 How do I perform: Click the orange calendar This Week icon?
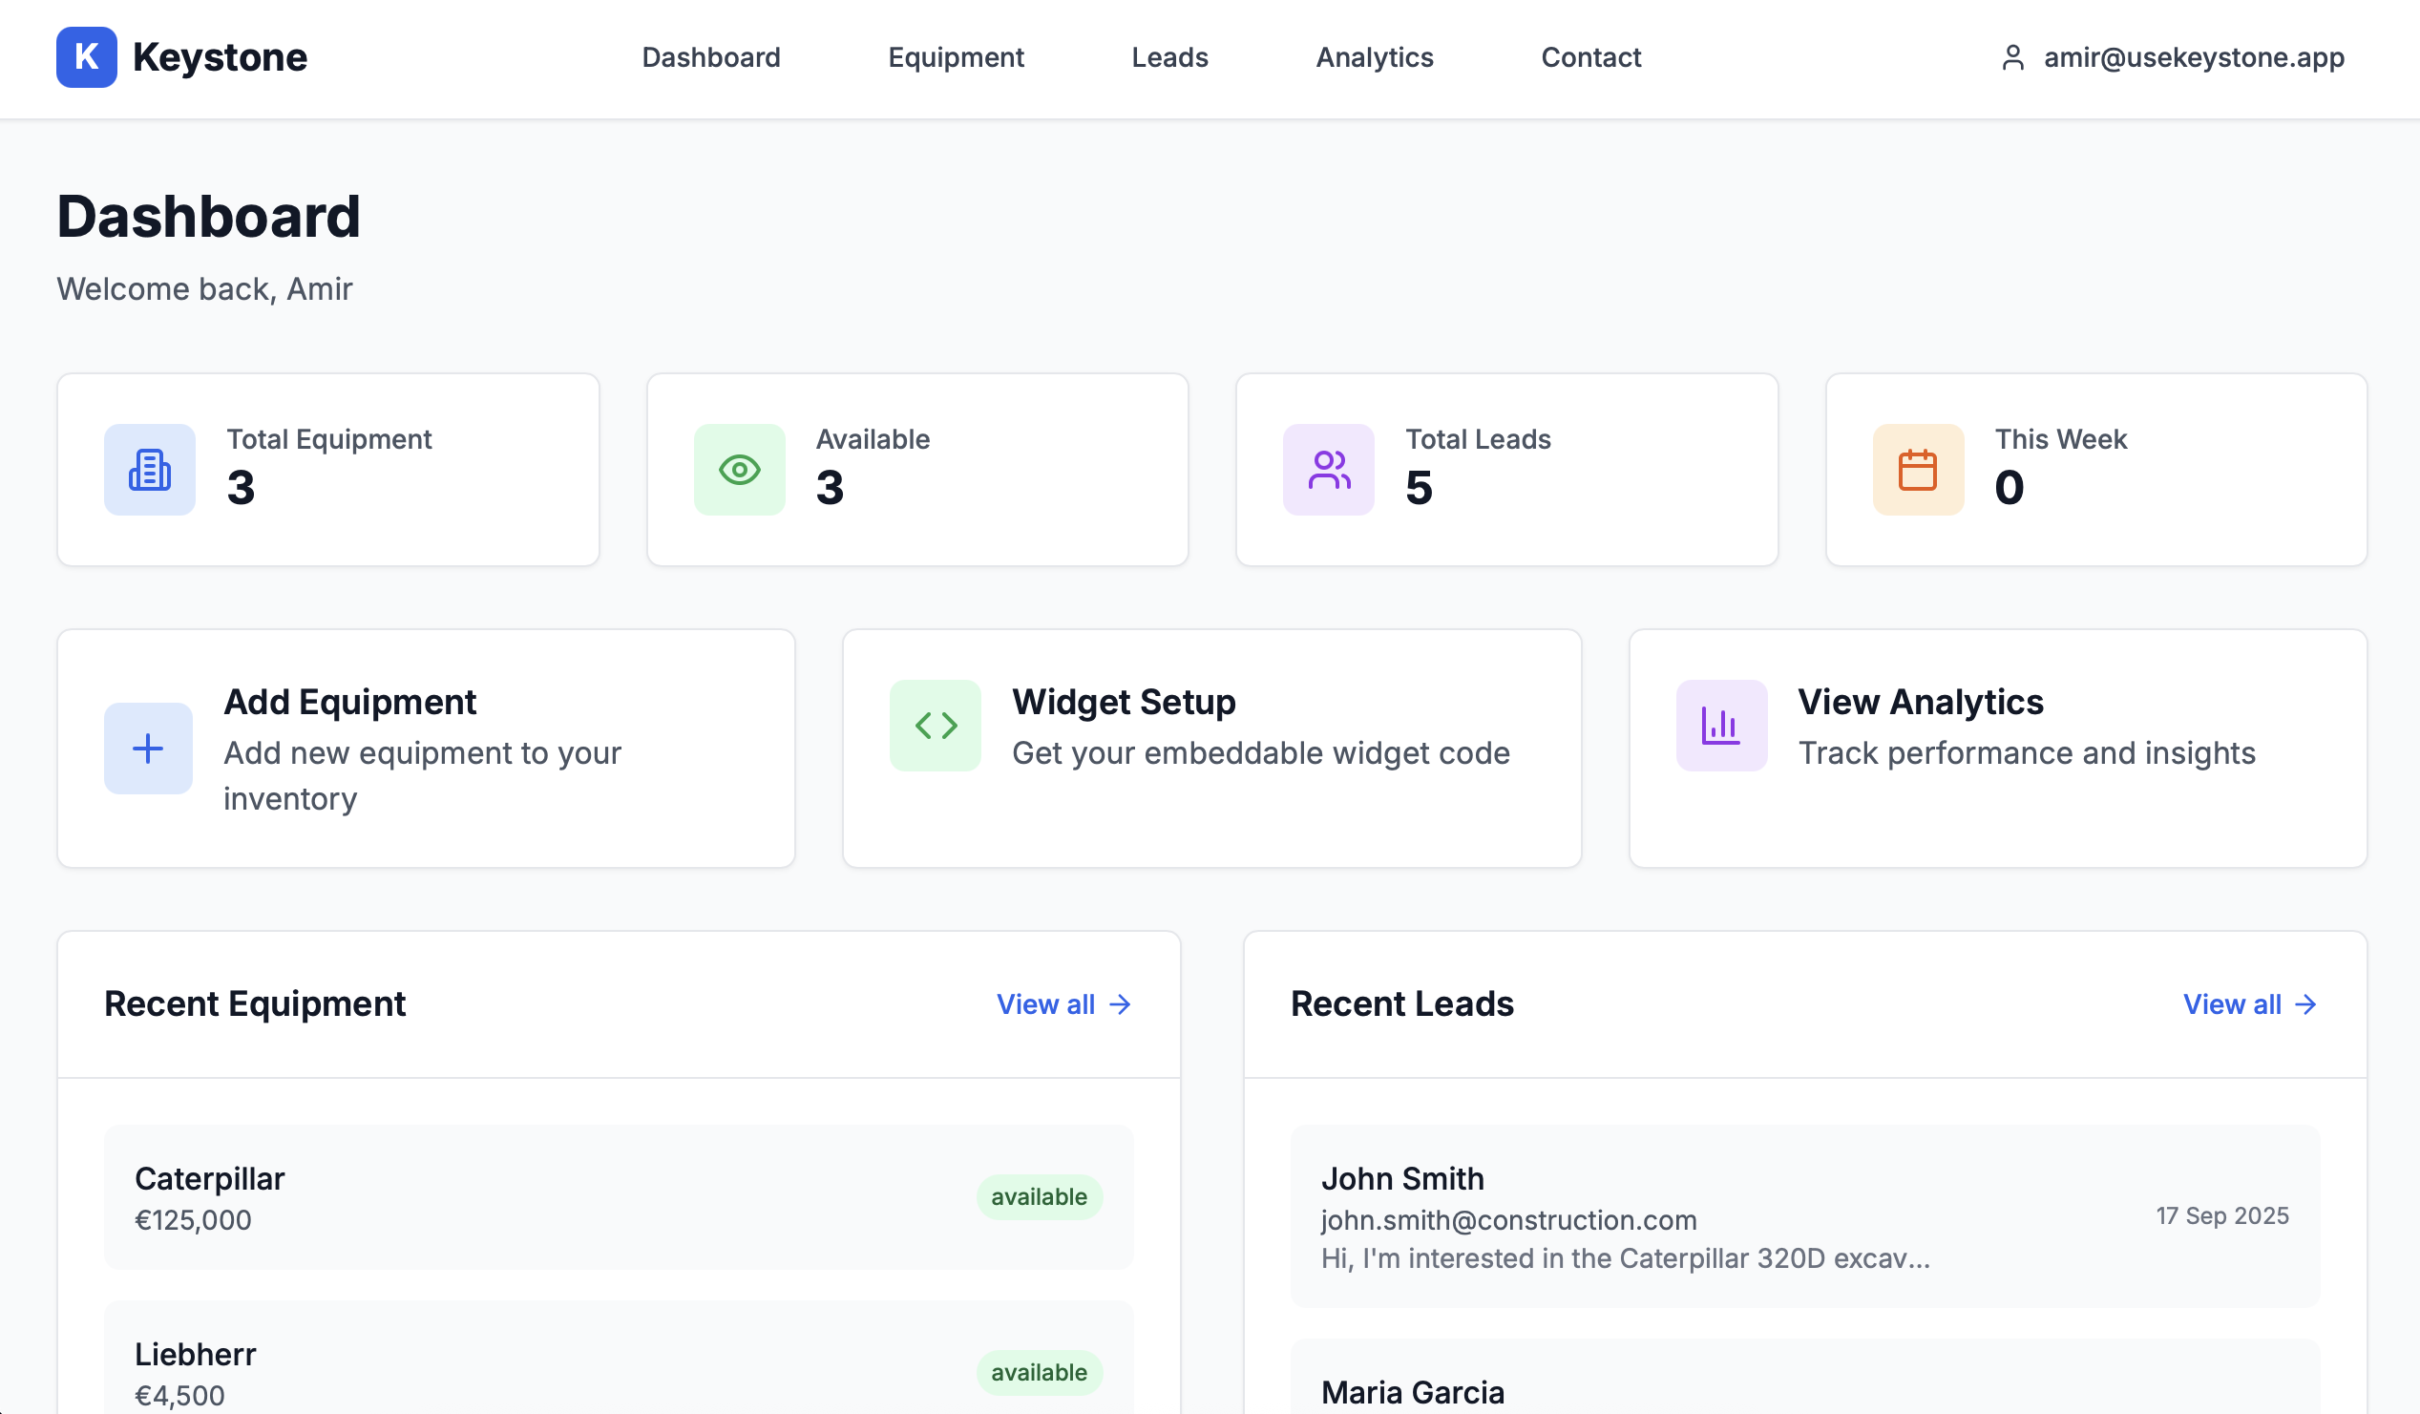(1918, 470)
